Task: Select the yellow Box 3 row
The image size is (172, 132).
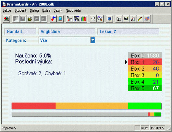Action: 145,75
